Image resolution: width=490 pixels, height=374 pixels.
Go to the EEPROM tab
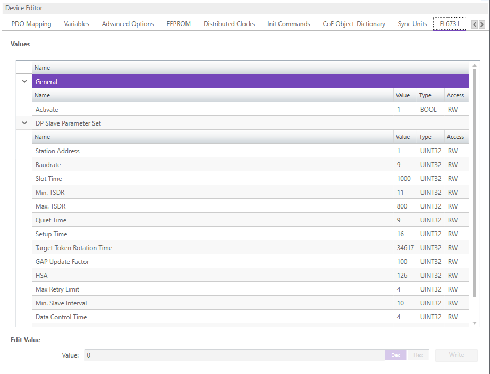(179, 24)
